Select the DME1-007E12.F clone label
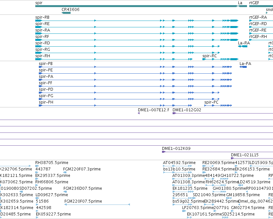The height and width of the screenshot is (219, 273). tap(154, 110)
